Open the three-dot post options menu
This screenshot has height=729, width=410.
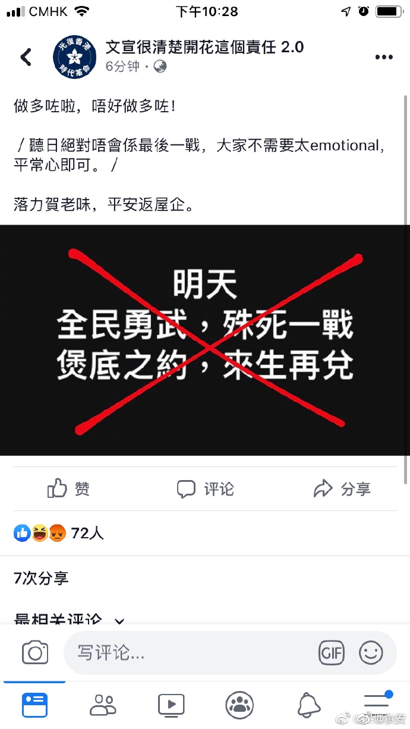[384, 57]
